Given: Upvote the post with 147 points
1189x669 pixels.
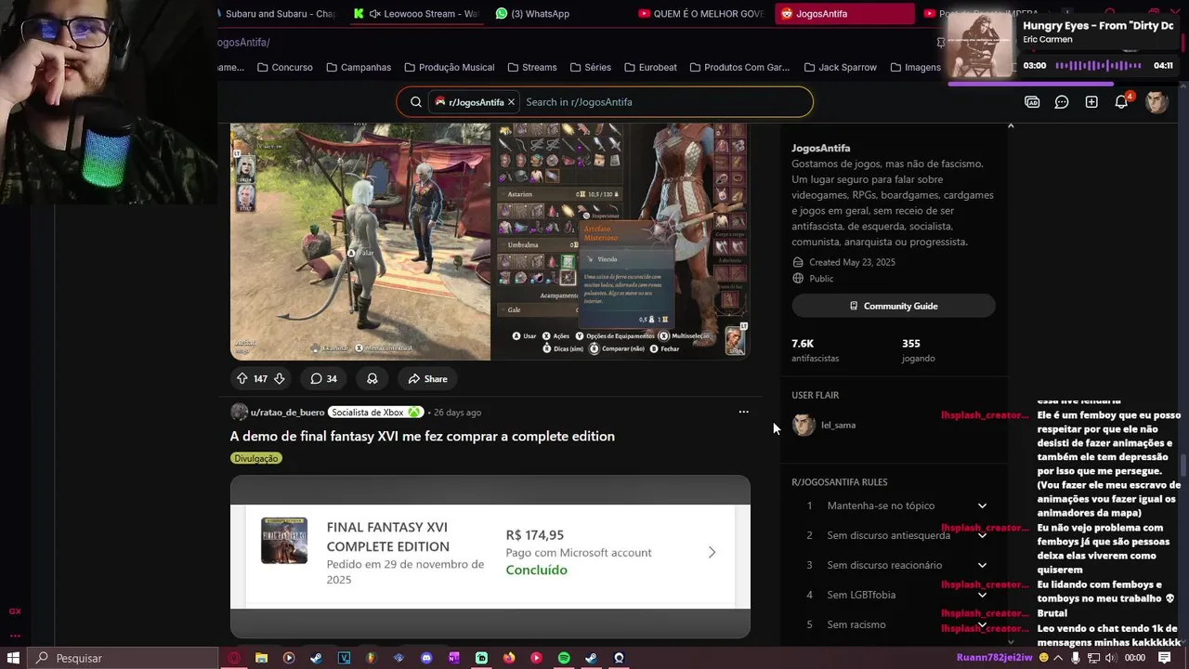Looking at the screenshot, I should point(242,379).
